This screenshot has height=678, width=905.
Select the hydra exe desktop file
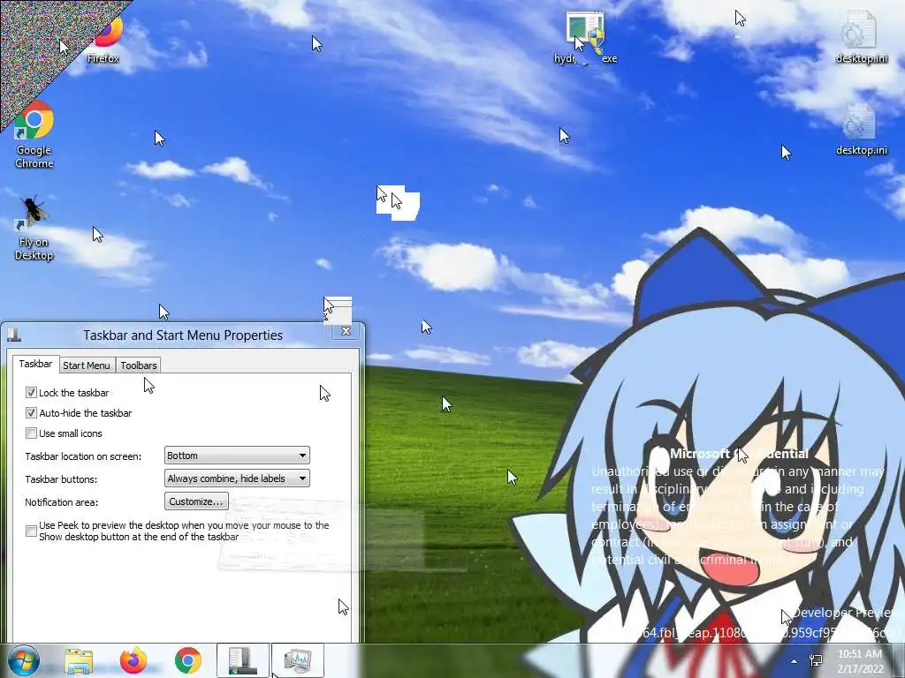(x=585, y=38)
